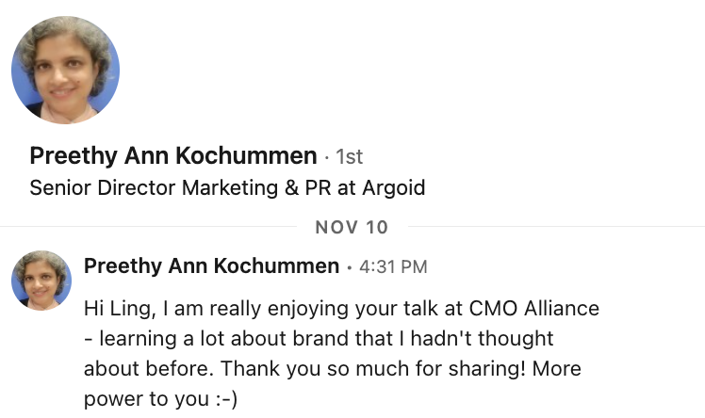Click the large profile photo at top
The width and height of the screenshot is (705, 418).
(x=65, y=70)
